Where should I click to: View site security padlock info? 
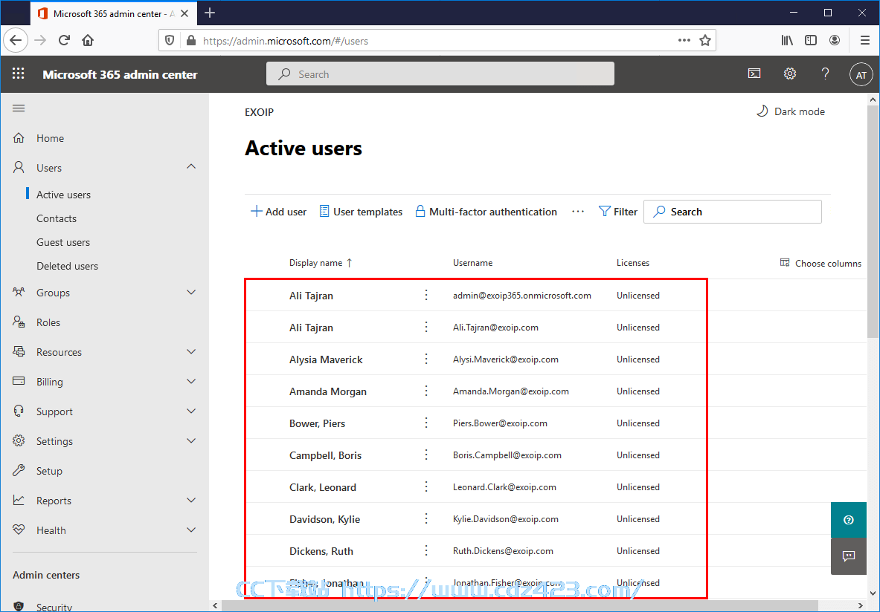tap(191, 40)
